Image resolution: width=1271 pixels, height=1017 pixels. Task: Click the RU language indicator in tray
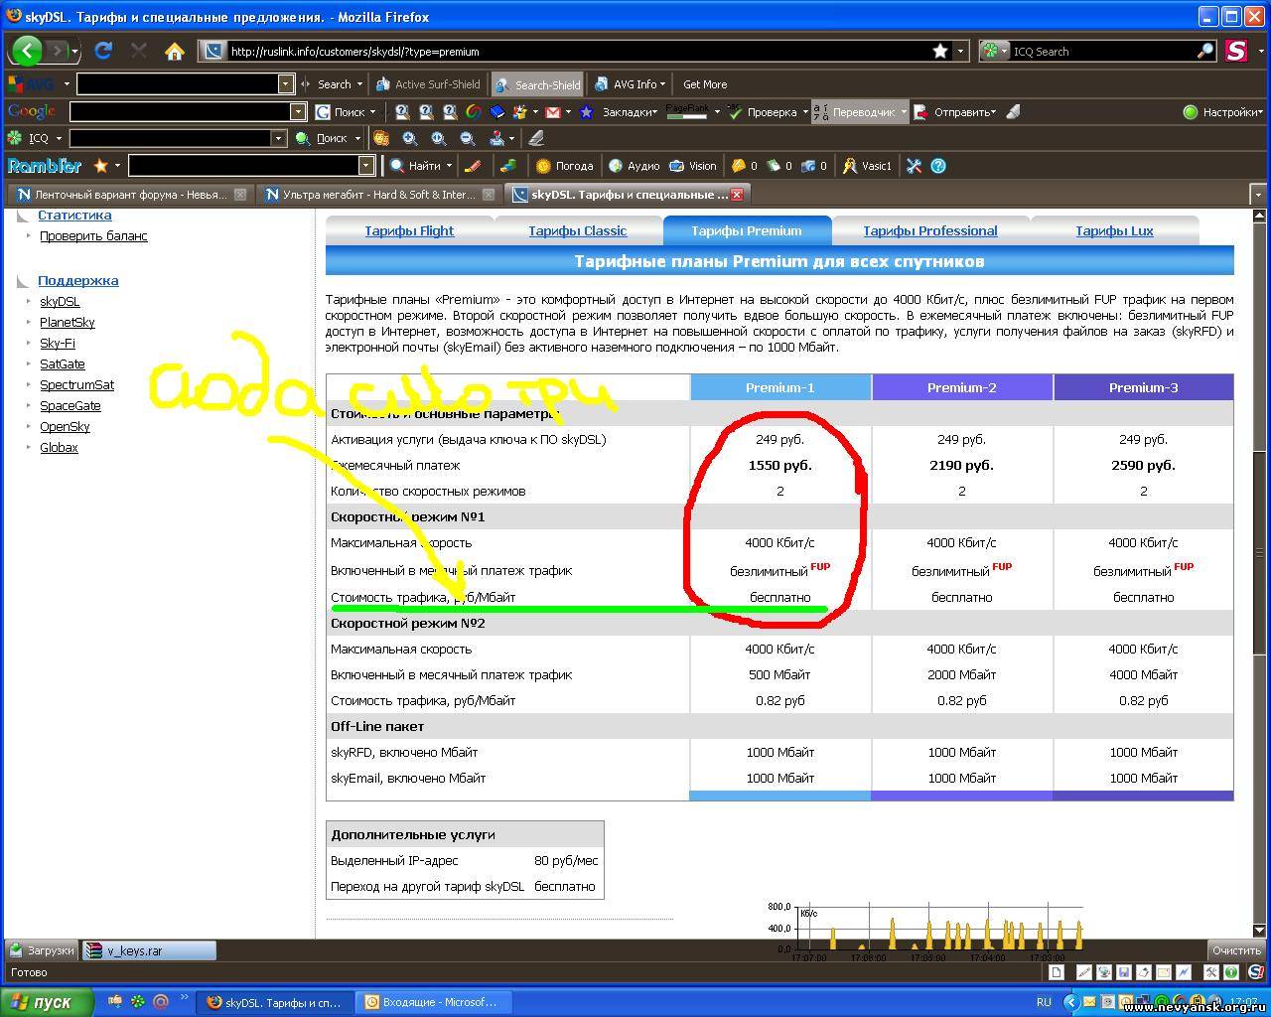click(1044, 1002)
